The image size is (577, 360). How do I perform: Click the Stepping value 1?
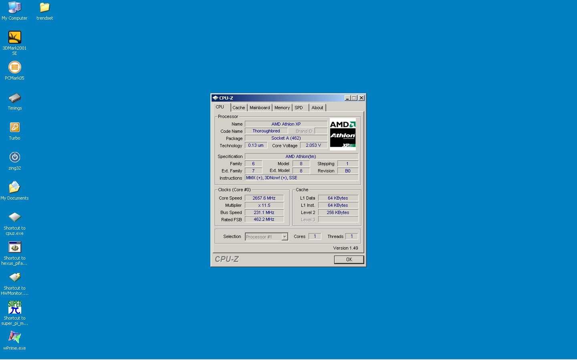pos(348,164)
